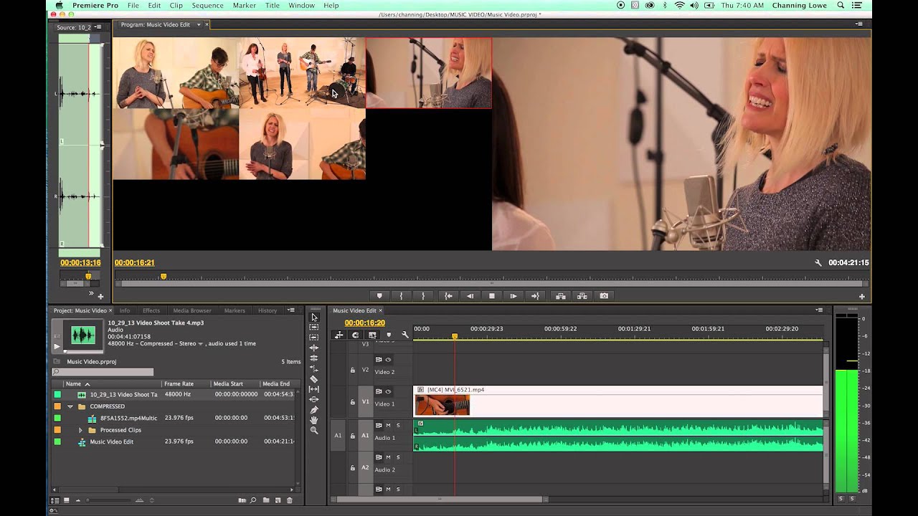918x516 pixels.
Task: Go to In point
Action: coord(448,296)
